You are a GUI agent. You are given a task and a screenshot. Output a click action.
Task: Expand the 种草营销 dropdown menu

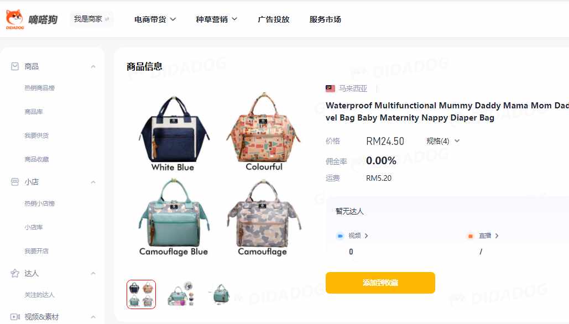click(217, 19)
